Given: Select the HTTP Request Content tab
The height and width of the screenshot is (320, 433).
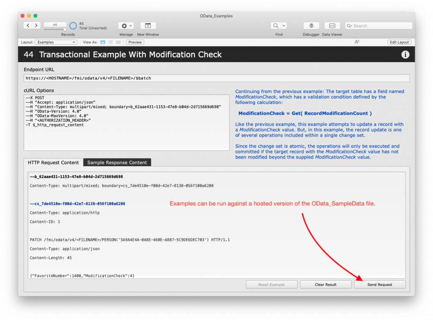Looking at the screenshot, I should [53, 162].
